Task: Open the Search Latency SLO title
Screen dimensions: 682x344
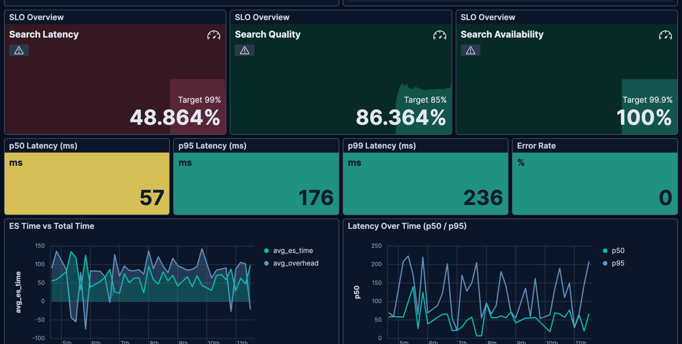Action: coord(44,35)
